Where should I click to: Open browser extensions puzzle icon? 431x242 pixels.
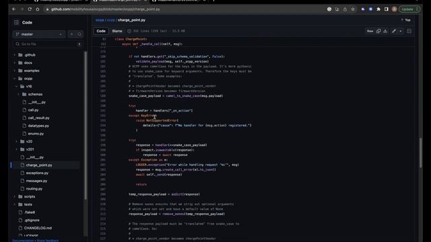click(378, 9)
